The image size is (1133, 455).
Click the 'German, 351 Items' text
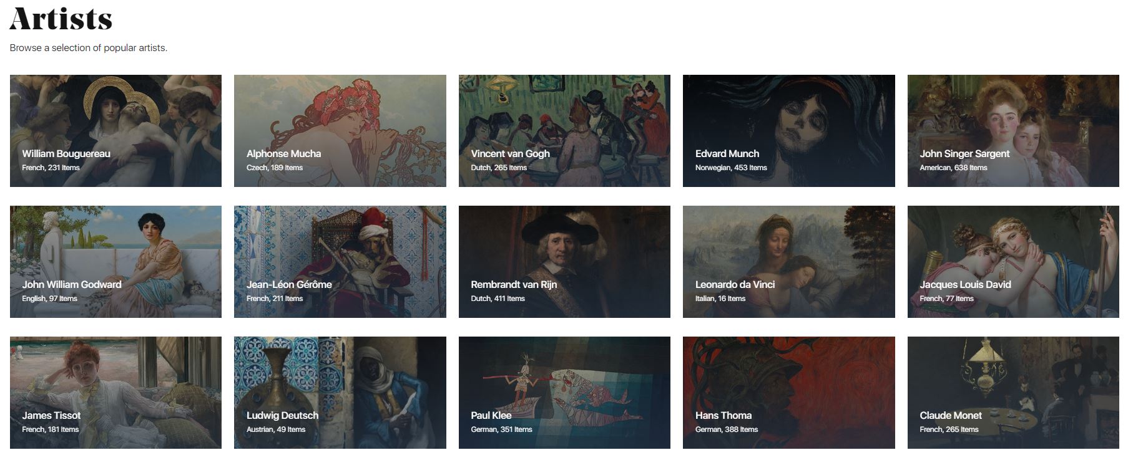click(501, 429)
